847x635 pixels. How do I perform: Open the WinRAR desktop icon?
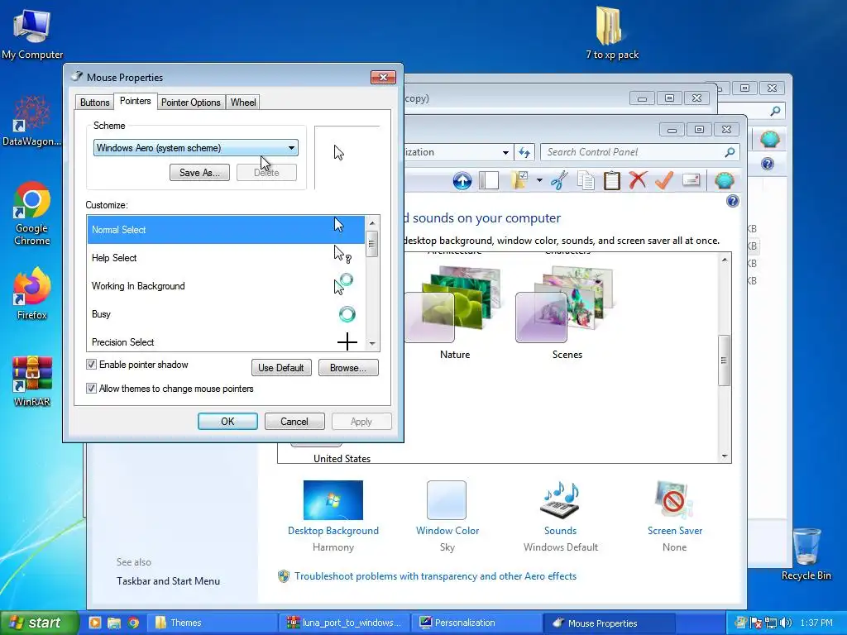[32, 381]
